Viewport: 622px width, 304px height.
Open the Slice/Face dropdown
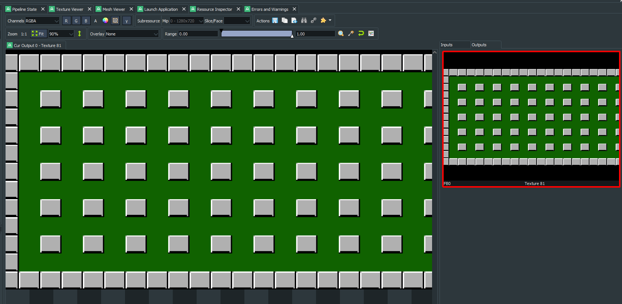click(x=237, y=21)
